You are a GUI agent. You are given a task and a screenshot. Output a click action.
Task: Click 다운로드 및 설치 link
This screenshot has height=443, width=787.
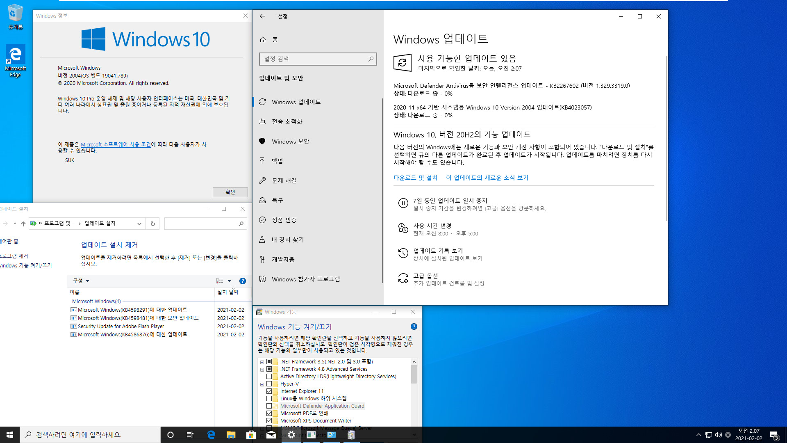(x=415, y=178)
